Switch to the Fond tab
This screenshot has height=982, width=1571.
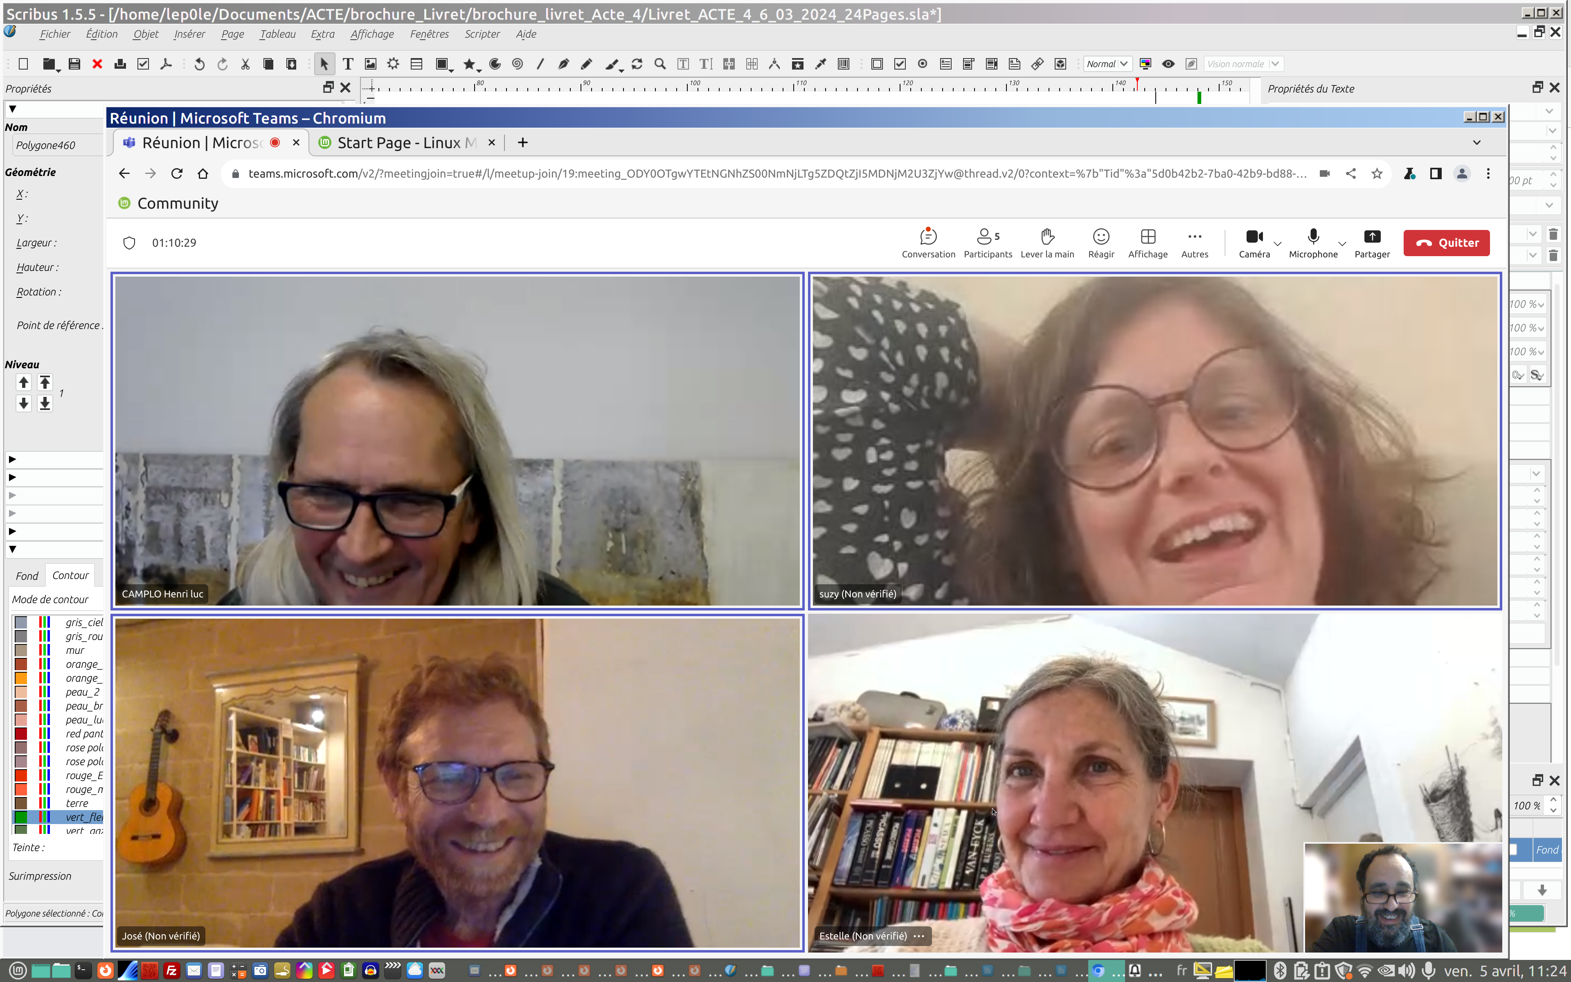click(27, 575)
